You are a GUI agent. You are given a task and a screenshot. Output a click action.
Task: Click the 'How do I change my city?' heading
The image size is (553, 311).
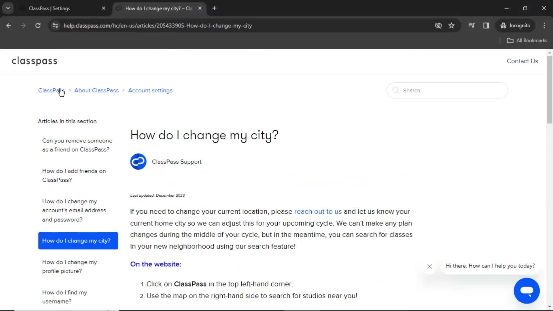point(204,135)
